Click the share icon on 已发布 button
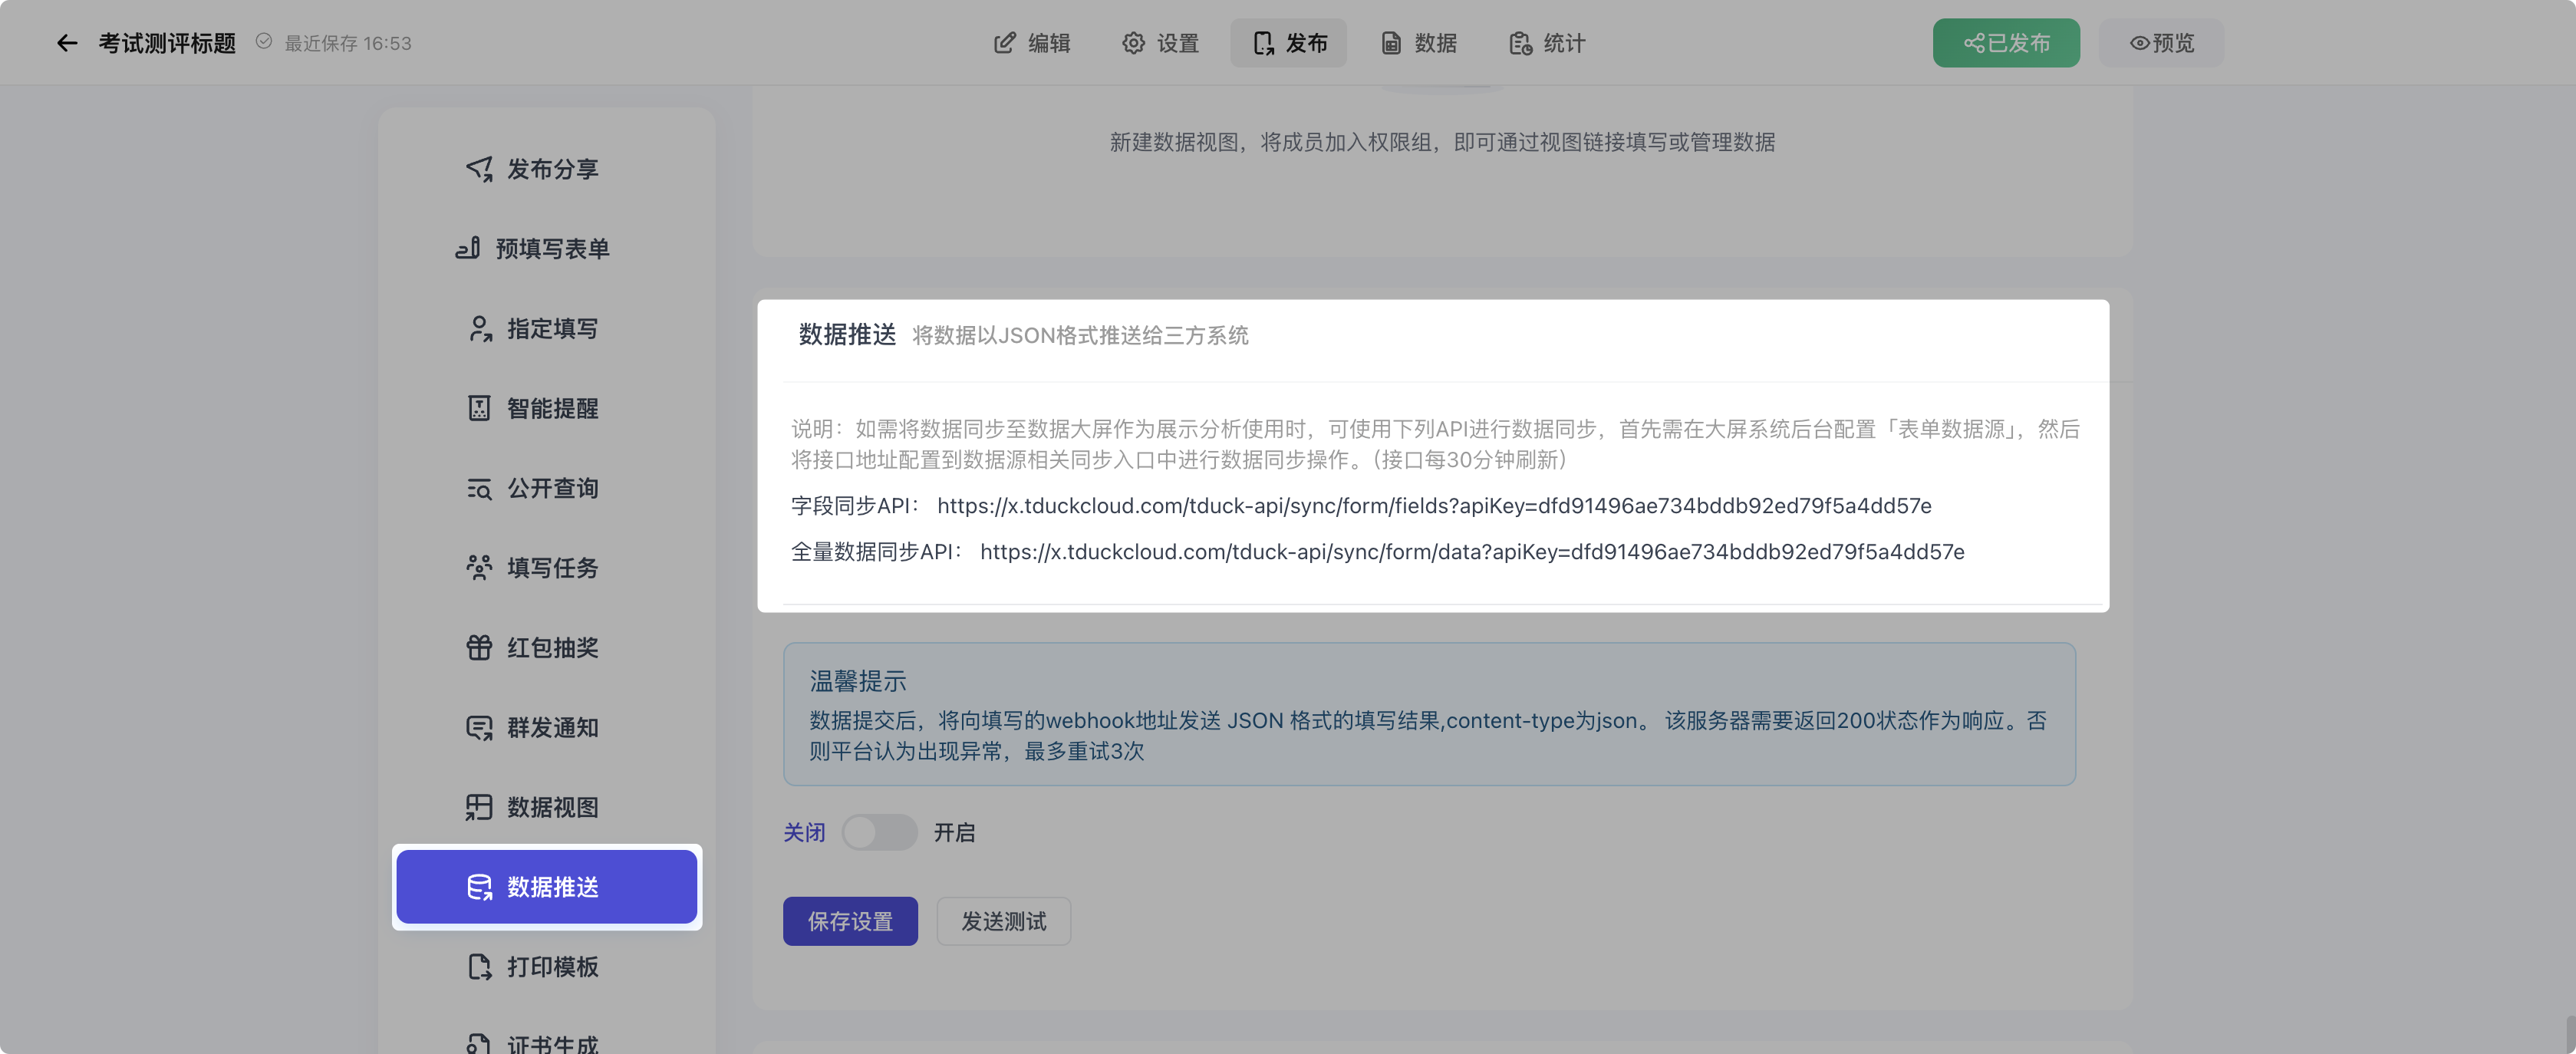The image size is (2576, 1054). click(1974, 43)
